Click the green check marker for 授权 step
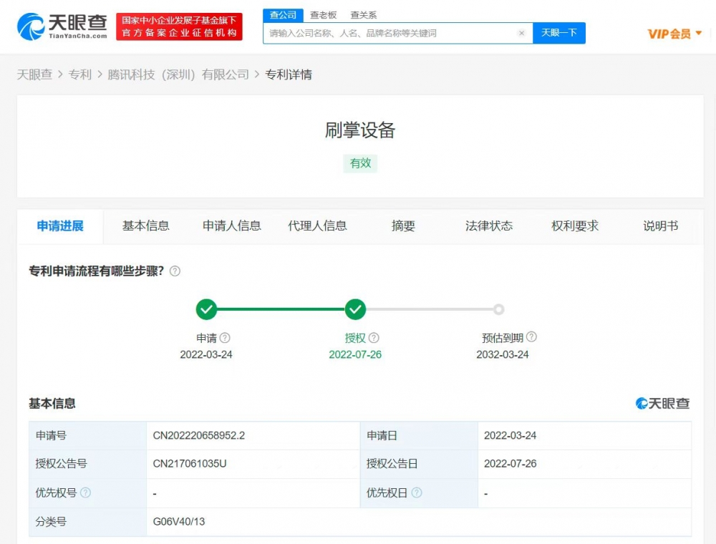Screen dimensions: 716x544 (x=355, y=309)
